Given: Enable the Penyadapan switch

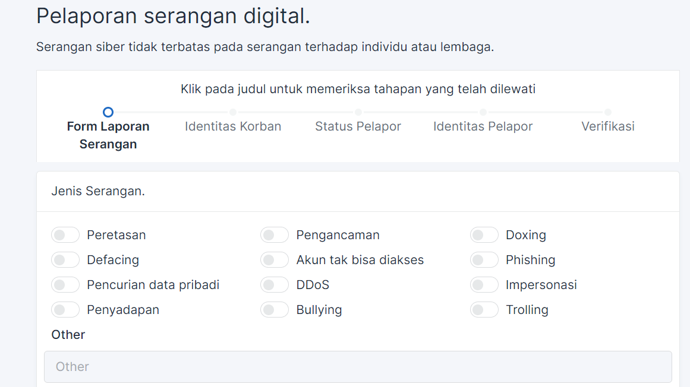Looking at the screenshot, I should tap(65, 310).
